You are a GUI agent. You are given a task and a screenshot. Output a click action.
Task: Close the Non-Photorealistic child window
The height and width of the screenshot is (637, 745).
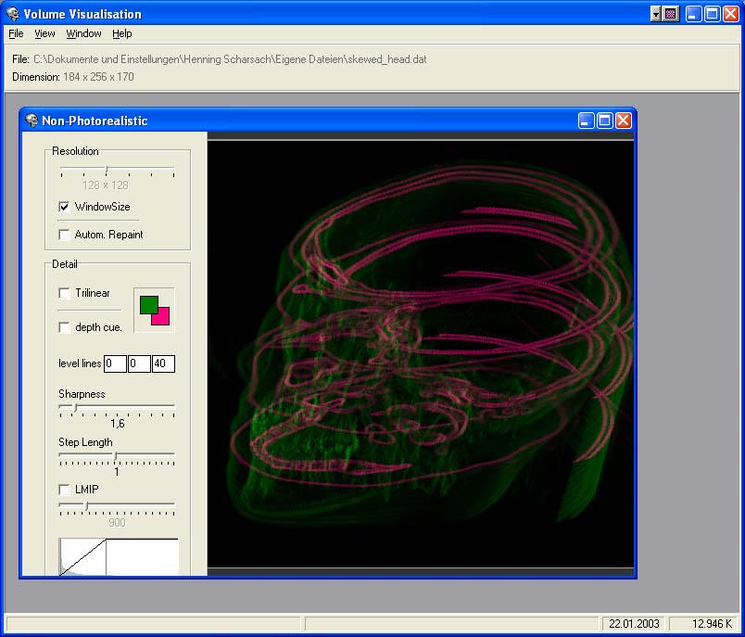click(624, 121)
